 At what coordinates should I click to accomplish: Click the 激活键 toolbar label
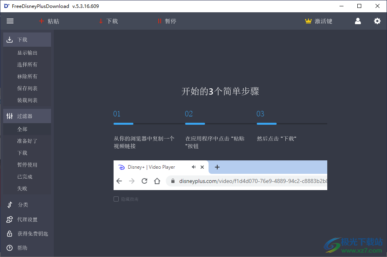click(x=324, y=21)
